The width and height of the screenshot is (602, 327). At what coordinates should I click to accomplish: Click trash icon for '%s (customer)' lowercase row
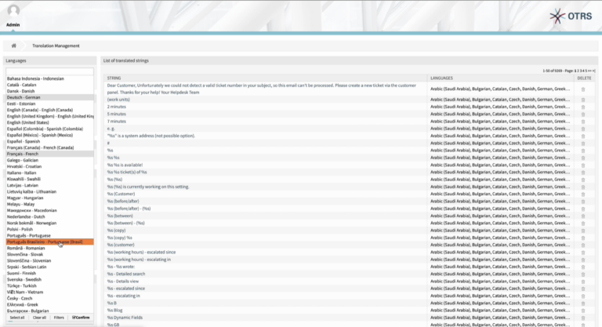click(x=583, y=245)
